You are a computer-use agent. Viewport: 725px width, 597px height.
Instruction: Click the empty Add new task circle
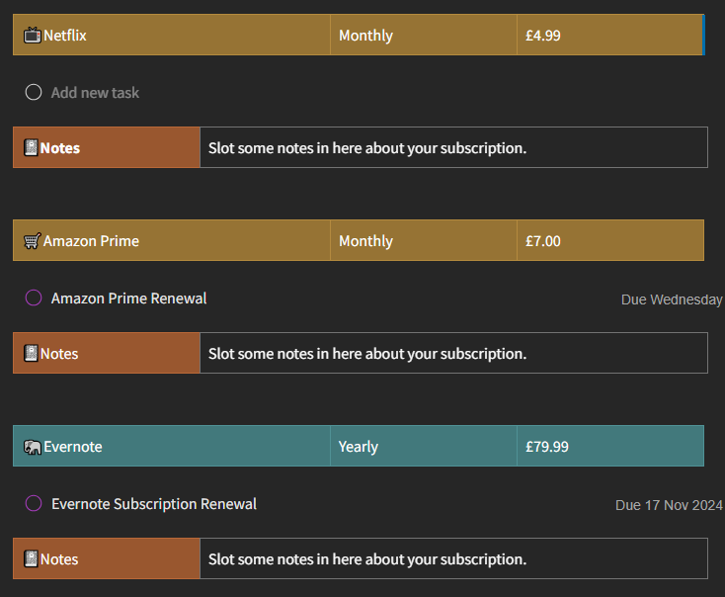click(x=34, y=92)
